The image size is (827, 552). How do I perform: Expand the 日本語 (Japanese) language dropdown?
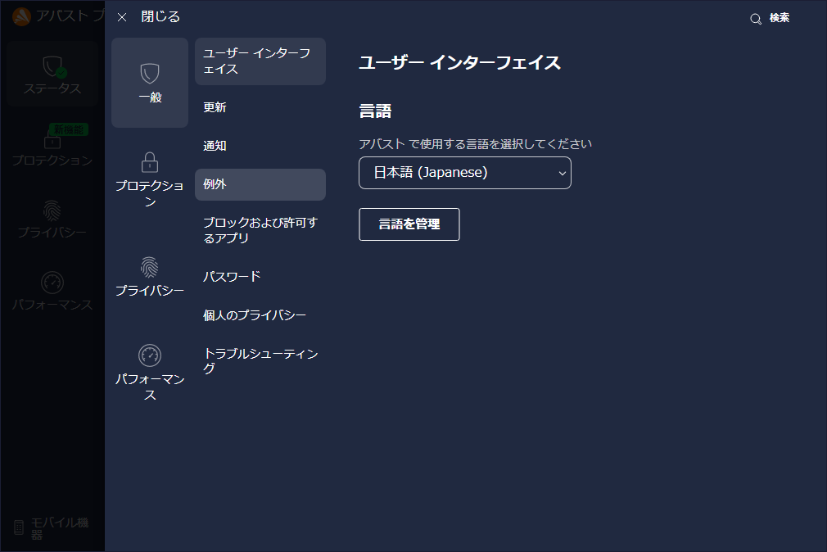click(464, 173)
